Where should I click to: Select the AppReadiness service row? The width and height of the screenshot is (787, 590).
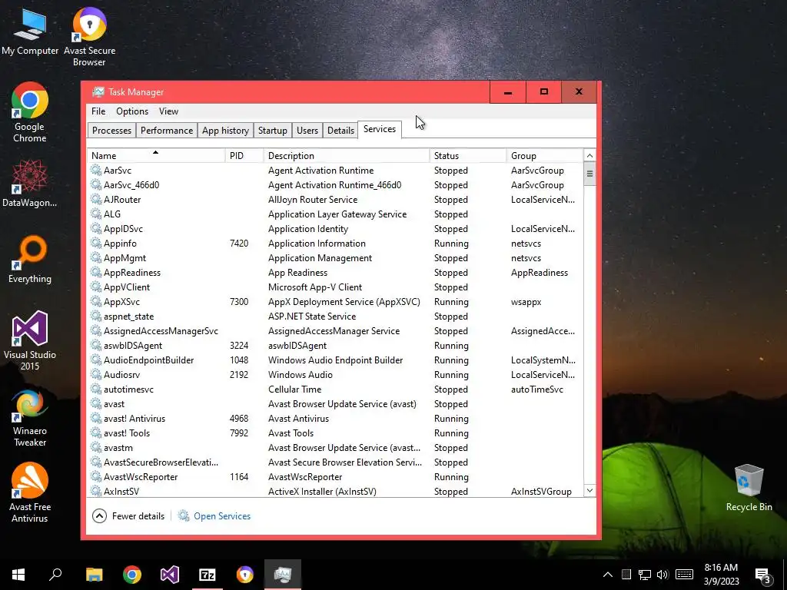pyautogui.click(x=335, y=273)
